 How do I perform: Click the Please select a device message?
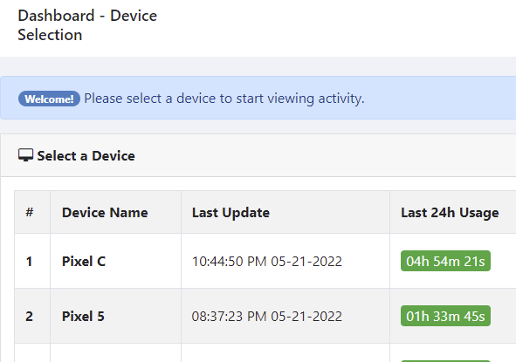[x=224, y=99]
